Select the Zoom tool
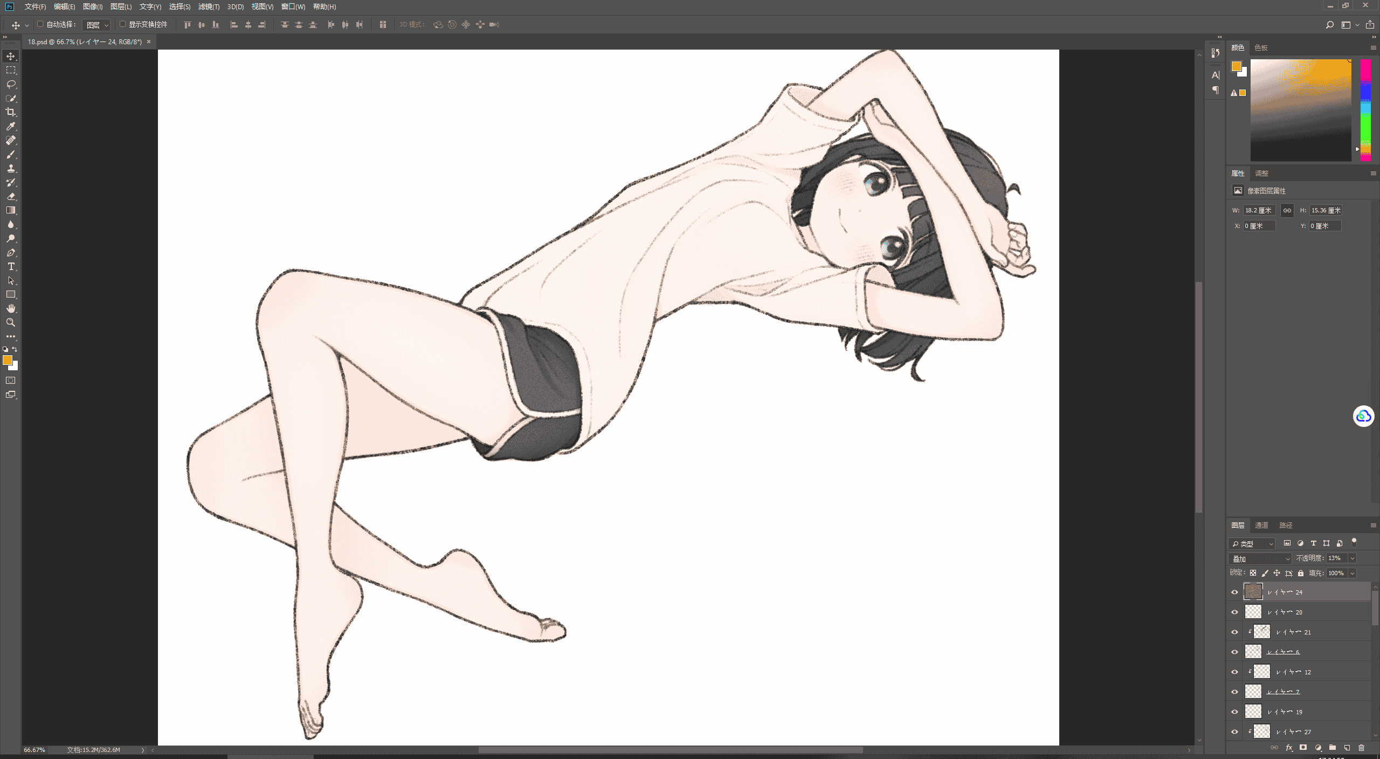Screen dimensions: 1380x759 [x=11, y=322]
